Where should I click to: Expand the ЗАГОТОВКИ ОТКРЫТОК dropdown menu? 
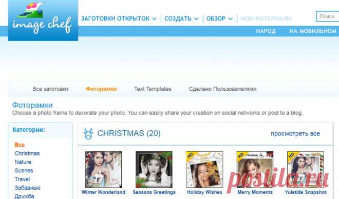(119, 18)
